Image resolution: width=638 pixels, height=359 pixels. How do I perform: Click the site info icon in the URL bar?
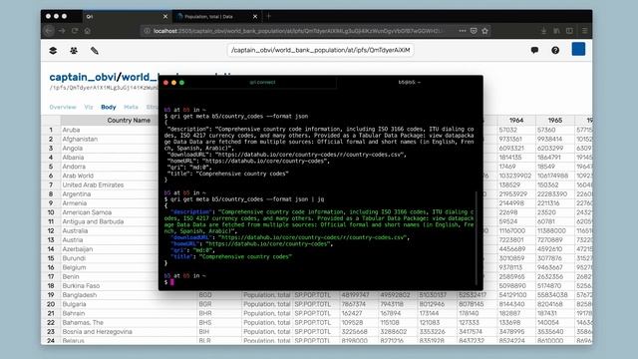pos(147,31)
